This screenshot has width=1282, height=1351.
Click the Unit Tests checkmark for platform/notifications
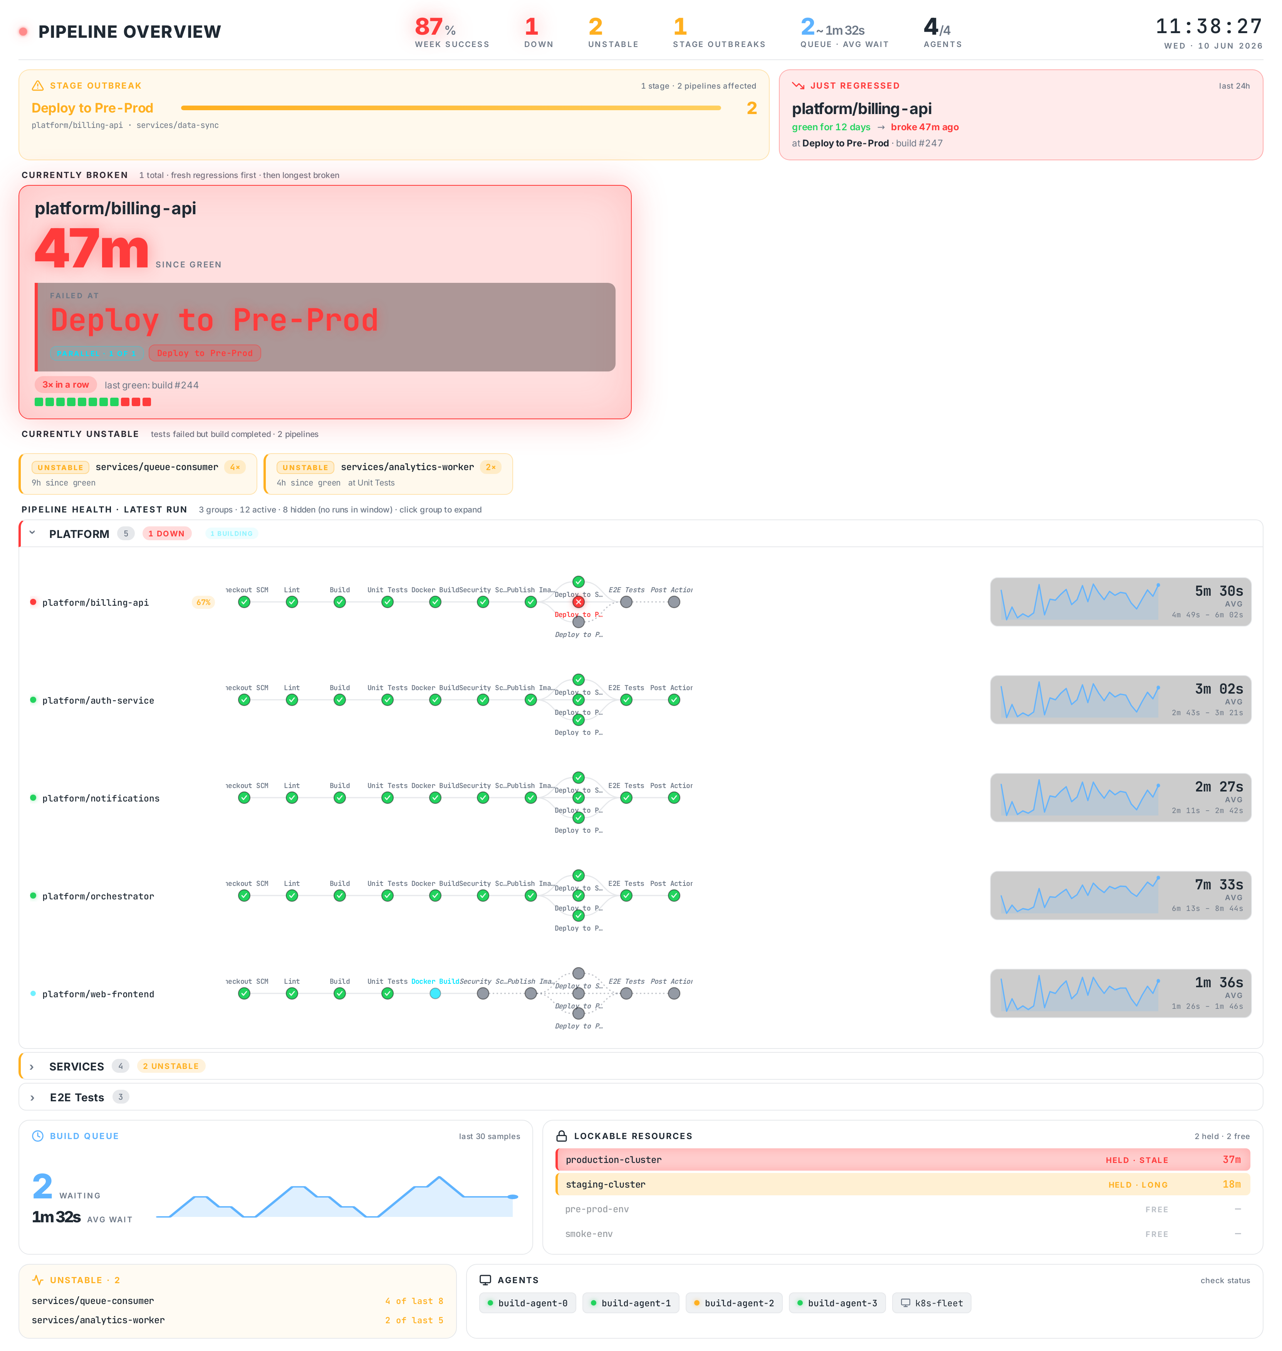point(388,797)
